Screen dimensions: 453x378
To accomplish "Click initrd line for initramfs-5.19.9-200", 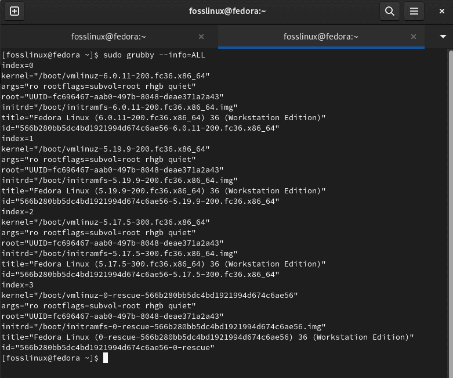I will tap(119, 180).
